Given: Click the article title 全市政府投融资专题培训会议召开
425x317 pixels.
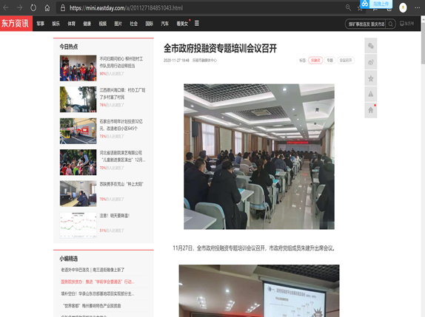Looking at the screenshot, I should (x=220, y=49).
